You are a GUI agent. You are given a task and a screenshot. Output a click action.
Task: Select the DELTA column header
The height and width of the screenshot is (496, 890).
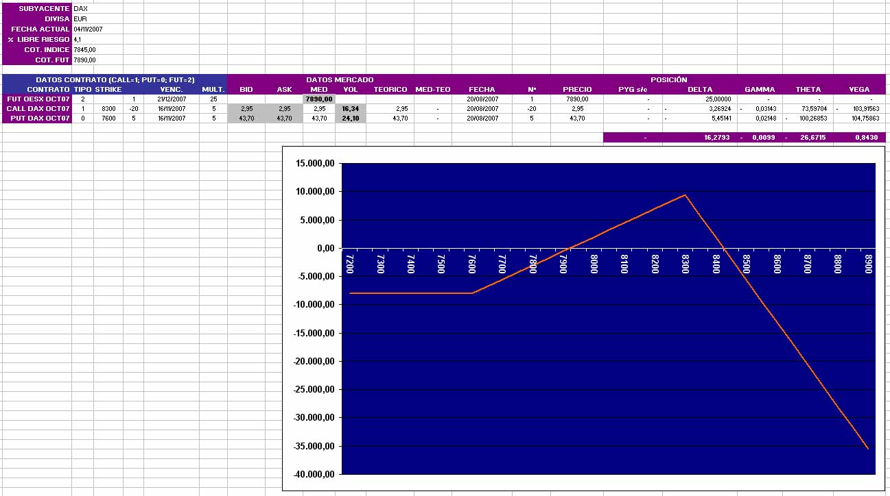(699, 89)
